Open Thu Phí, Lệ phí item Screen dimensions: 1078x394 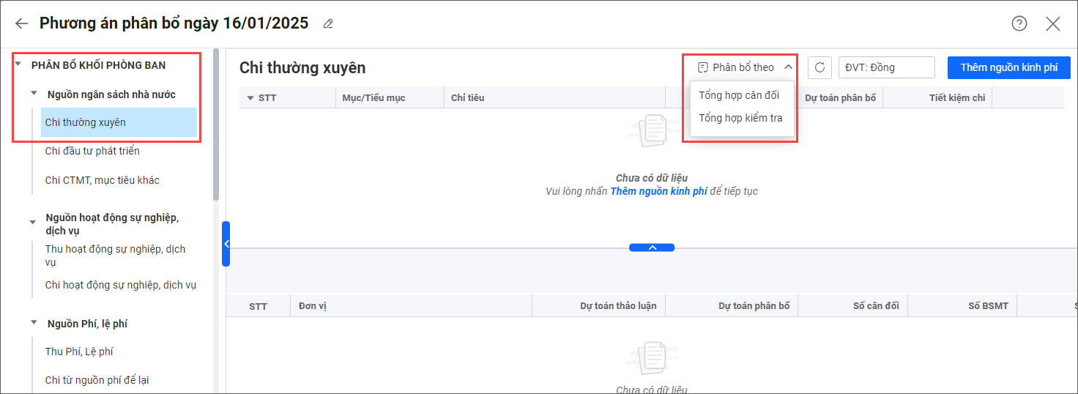coord(79,352)
